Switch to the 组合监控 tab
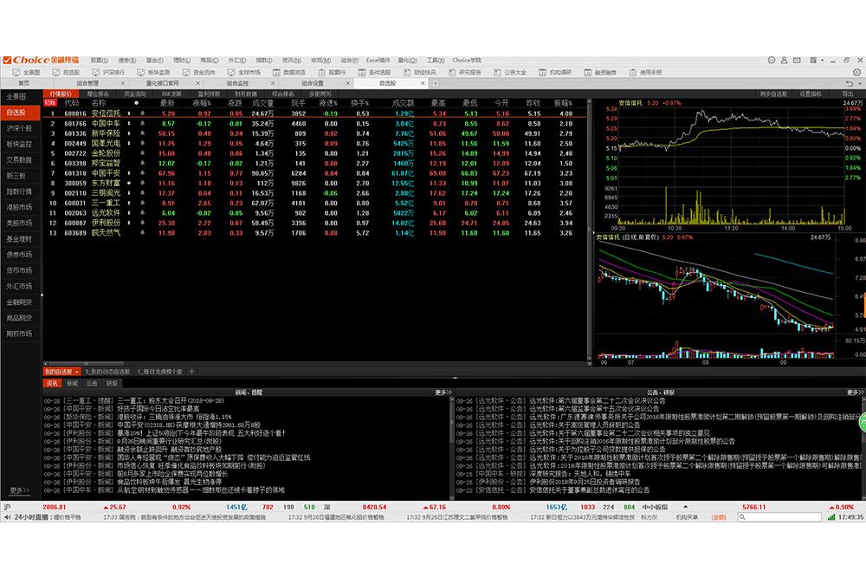This screenshot has width=866, height=577. pos(237,83)
